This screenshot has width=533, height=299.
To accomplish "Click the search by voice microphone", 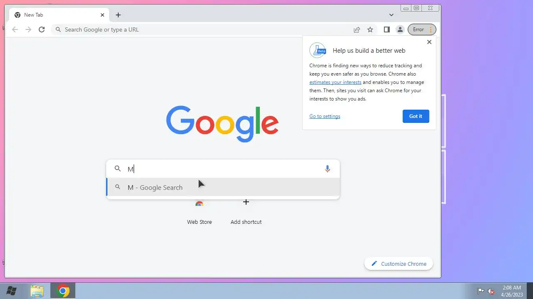I will point(327,169).
